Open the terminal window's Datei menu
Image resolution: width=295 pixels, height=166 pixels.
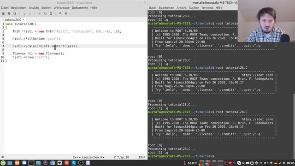(x=153, y=8)
